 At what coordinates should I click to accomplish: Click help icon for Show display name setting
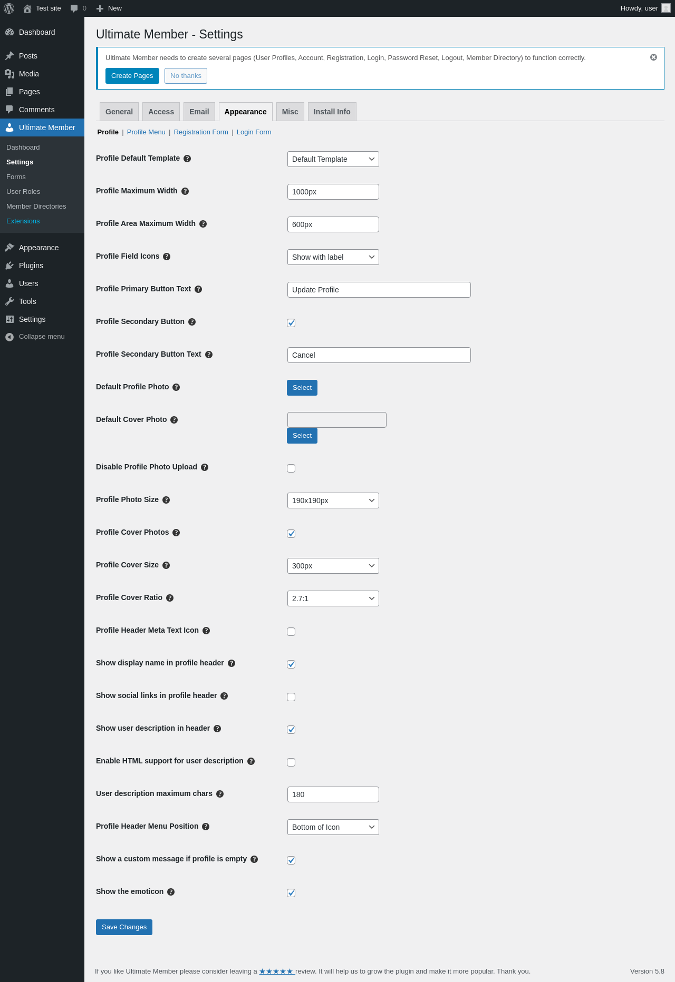tap(232, 663)
